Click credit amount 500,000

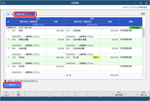coord(114,57)
